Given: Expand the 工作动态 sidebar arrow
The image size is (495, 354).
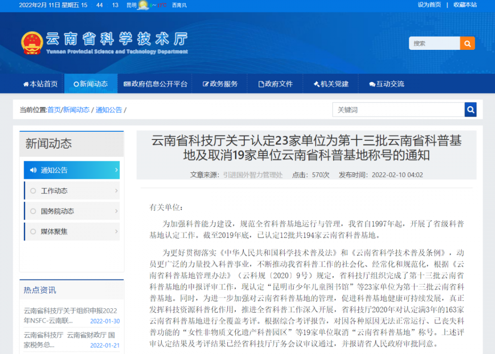Looking at the screenshot, I should (116, 191).
